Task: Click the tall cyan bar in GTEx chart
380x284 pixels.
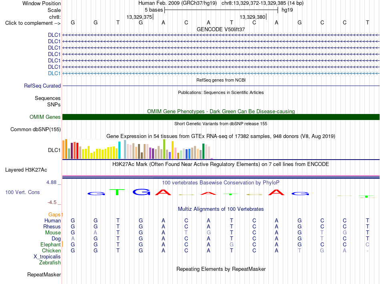Action: coord(120,150)
